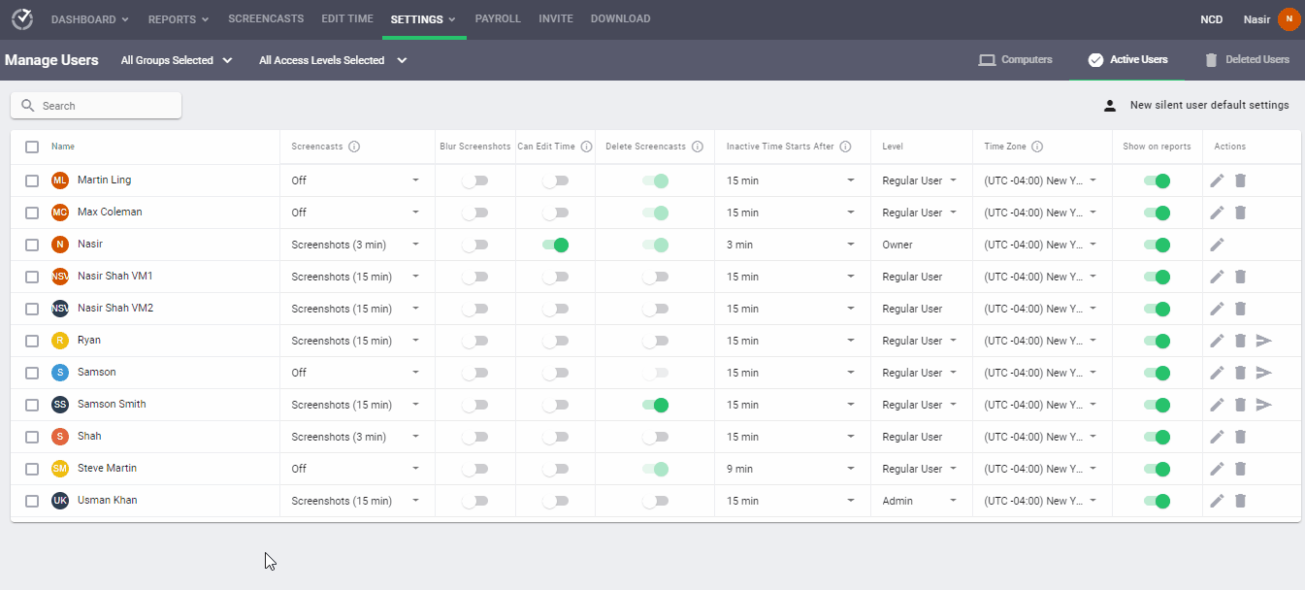
Task: Edit Martin Ling using the pencil icon
Action: point(1218,180)
